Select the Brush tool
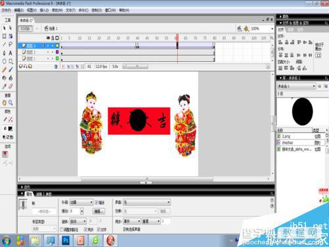The image size is (329, 247). click(x=11, y=70)
